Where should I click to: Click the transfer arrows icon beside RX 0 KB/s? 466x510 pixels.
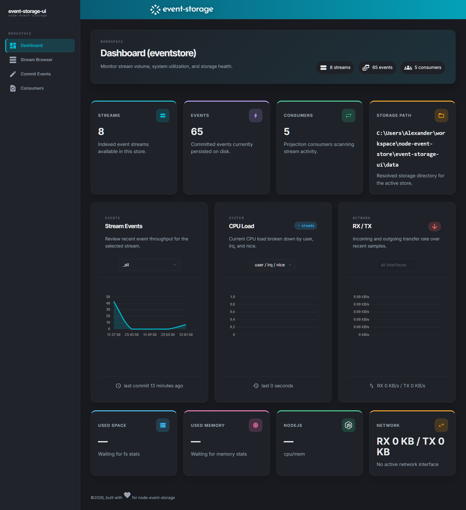click(x=372, y=386)
